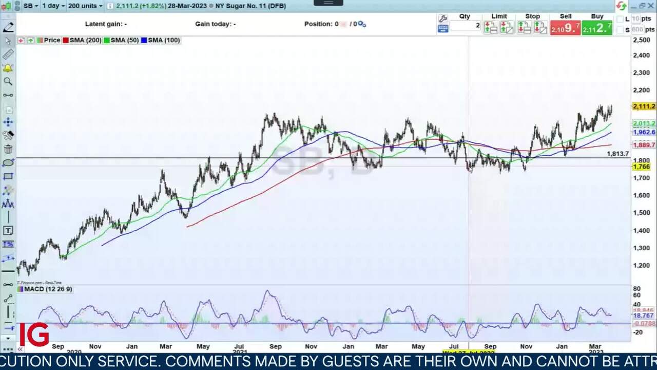This screenshot has height=370, width=657.
Task: Select the text annotation tool
Action: click(8, 231)
